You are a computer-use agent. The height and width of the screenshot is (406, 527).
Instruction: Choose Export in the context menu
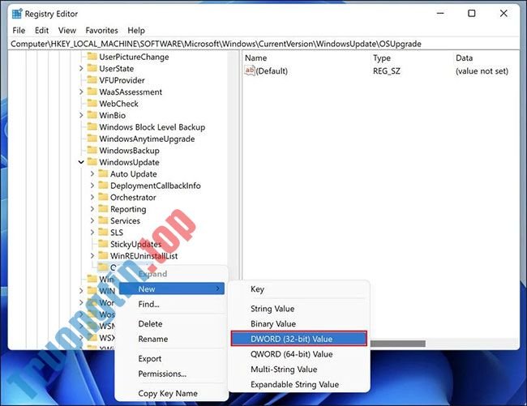tap(172, 359)
